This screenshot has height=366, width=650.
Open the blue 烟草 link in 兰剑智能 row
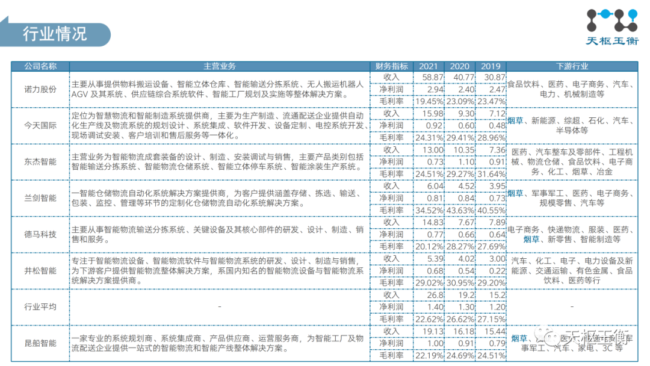[515, 193]
